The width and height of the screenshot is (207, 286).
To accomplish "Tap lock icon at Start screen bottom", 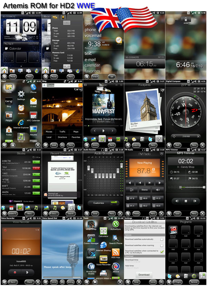I will click(x=12, y=145).
